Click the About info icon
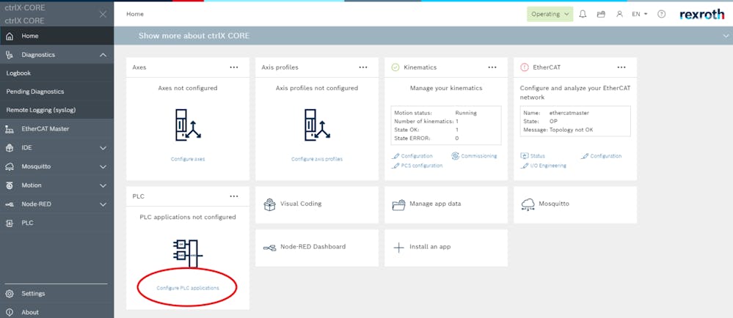This screenshot has height=318, width=733. [10, 312]
